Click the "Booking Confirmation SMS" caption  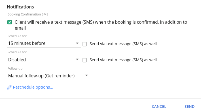click(28, 14)
